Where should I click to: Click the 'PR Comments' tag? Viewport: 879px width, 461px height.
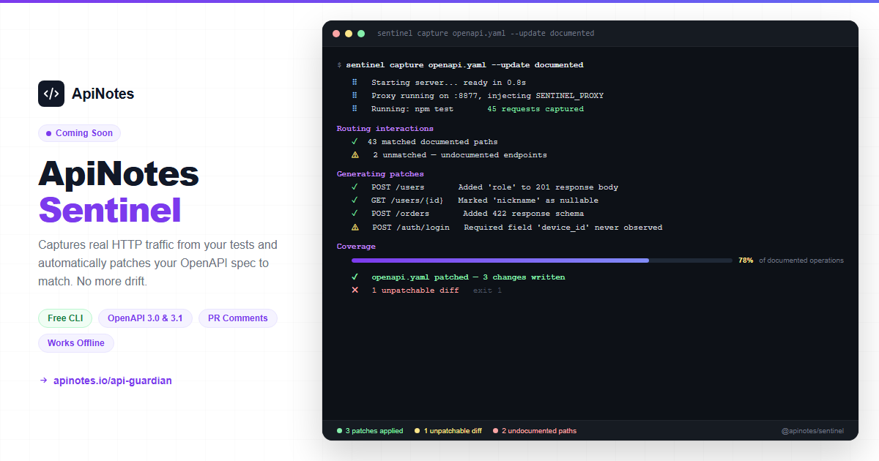pos(238,318)
